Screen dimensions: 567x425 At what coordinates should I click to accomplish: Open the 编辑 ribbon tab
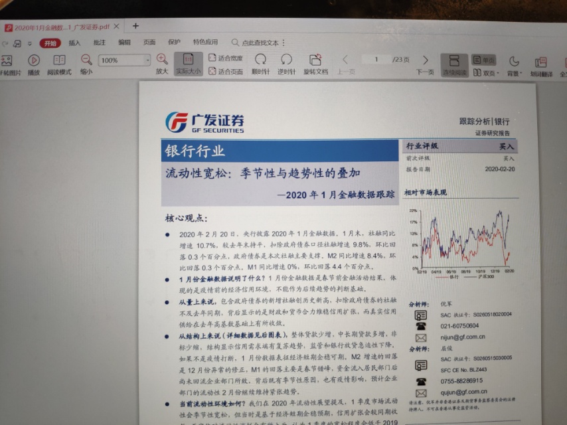coord(124,42)
